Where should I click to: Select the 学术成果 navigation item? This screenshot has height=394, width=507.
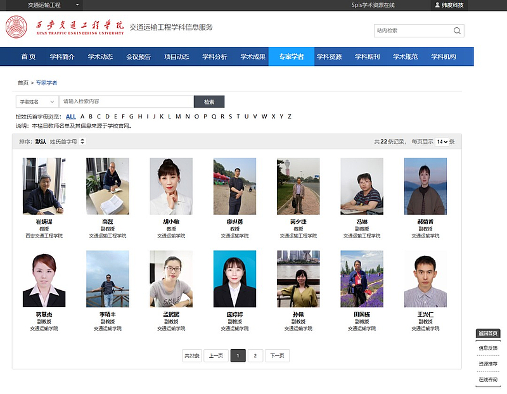[253, 56]
